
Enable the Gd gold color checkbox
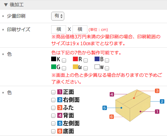click(x=86, y=68)
